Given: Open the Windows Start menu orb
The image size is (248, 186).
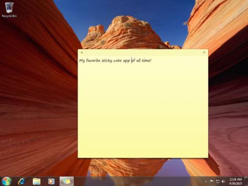Looking at the screenshot, I should click(x=6, y=181).
